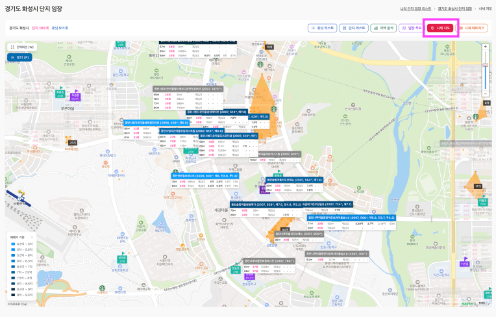Zoom in with the map plus button
Screen dimensions: 496x317
485,47
